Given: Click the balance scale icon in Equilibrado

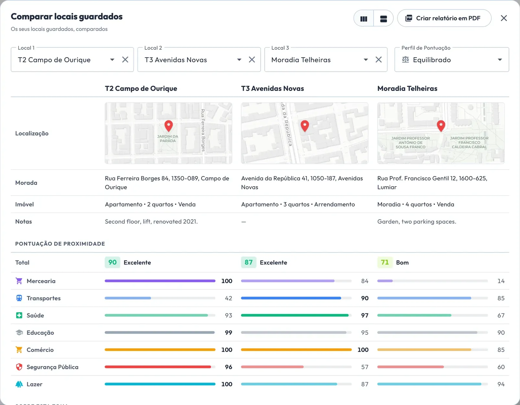Looking at the screenshot, I should 406,59.
